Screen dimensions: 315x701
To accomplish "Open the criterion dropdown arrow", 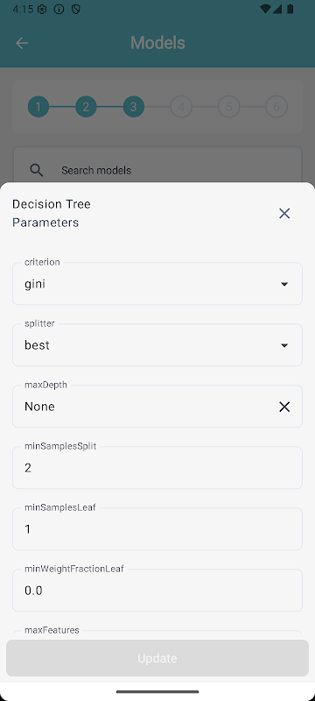I will pos(284,284).
